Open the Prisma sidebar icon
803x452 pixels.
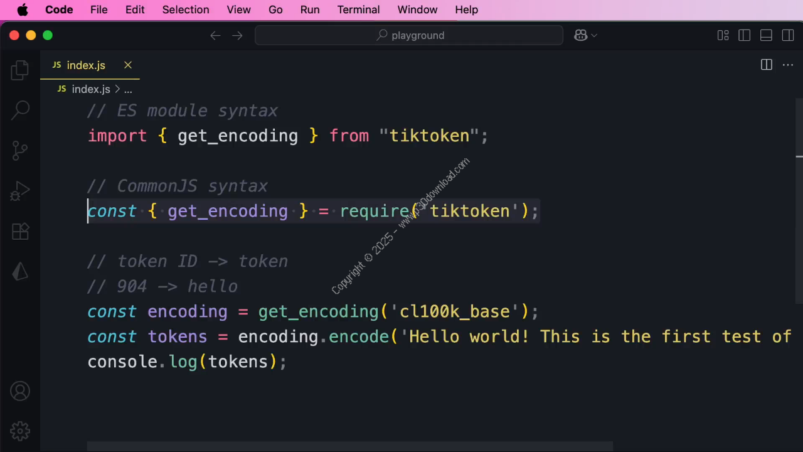tap(20, 271)
